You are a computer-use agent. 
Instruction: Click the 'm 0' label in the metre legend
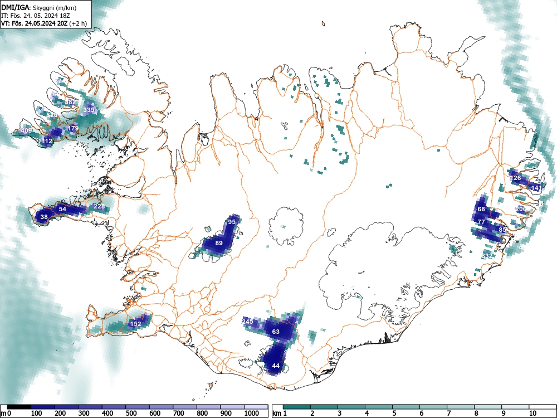pos(6,414)
